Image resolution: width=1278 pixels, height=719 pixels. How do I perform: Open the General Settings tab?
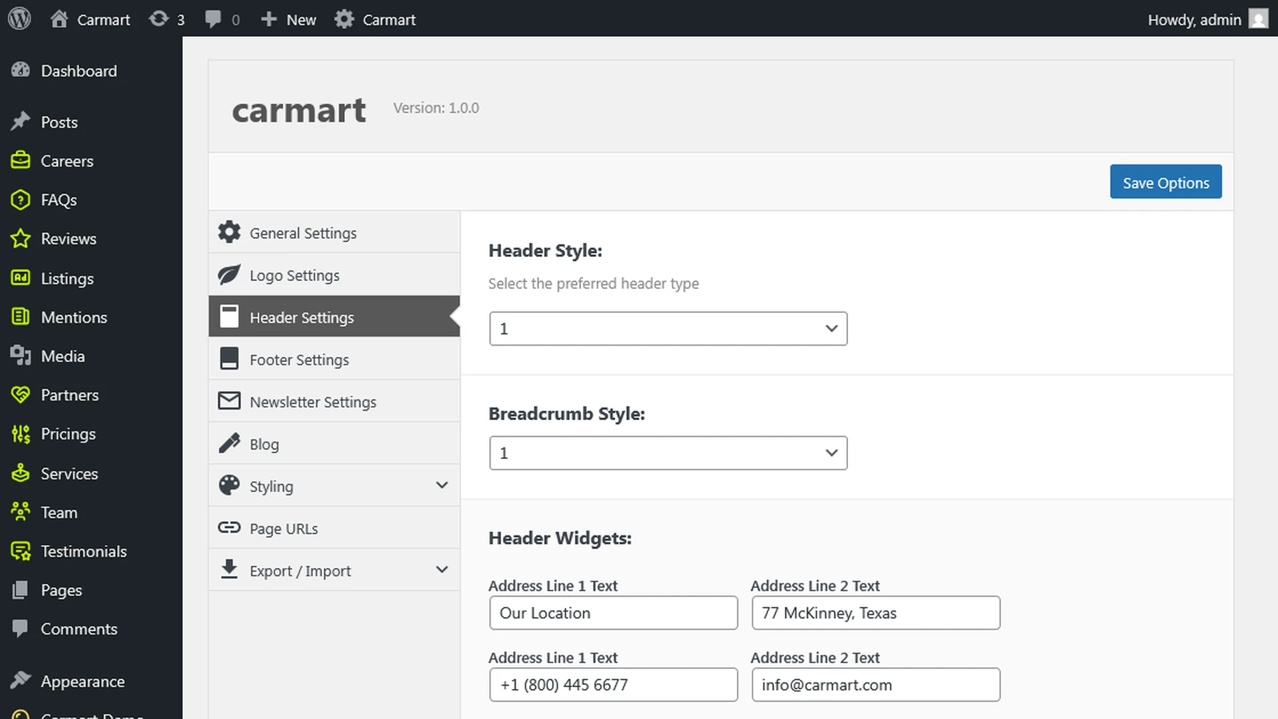[334, 232]
